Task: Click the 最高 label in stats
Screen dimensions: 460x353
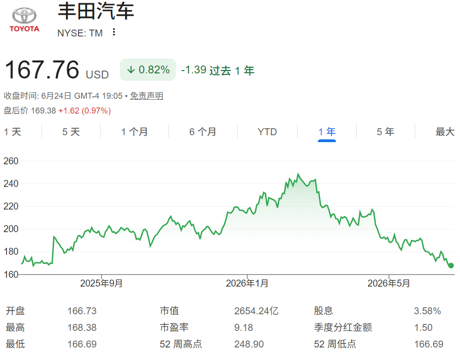Action: pos(15,328)
